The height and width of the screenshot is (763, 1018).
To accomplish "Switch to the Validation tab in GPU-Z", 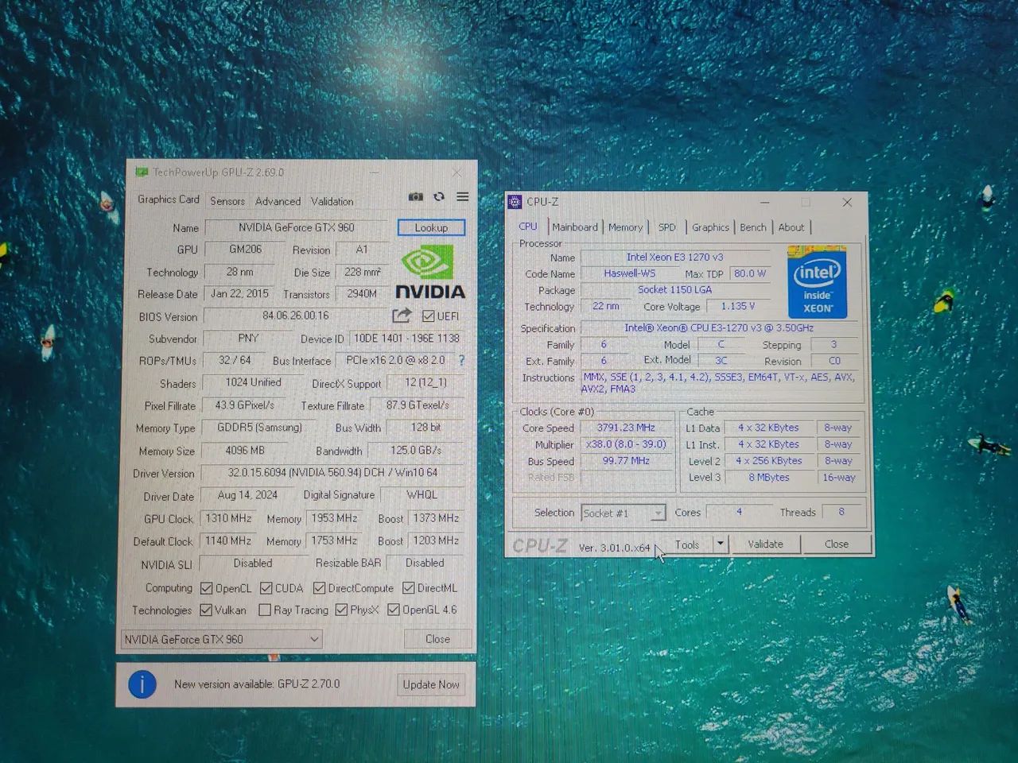I will (332, 201).
